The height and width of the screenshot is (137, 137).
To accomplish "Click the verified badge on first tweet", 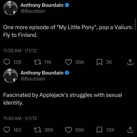I will pyautogui.click(x=67, y=5).
